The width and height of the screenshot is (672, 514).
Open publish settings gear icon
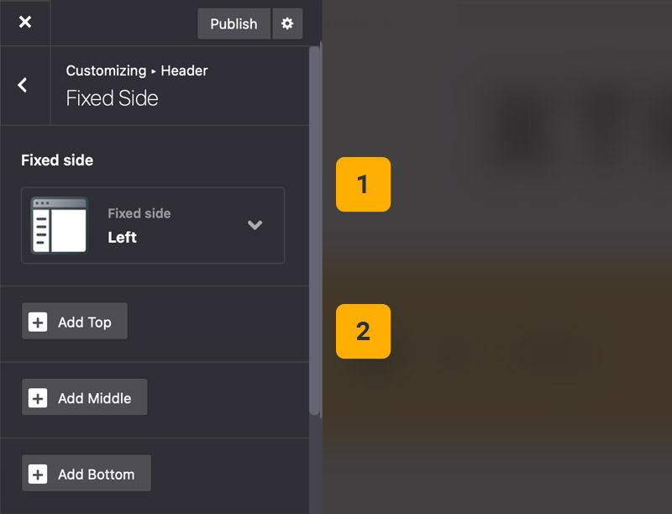[x=287, y=24]
